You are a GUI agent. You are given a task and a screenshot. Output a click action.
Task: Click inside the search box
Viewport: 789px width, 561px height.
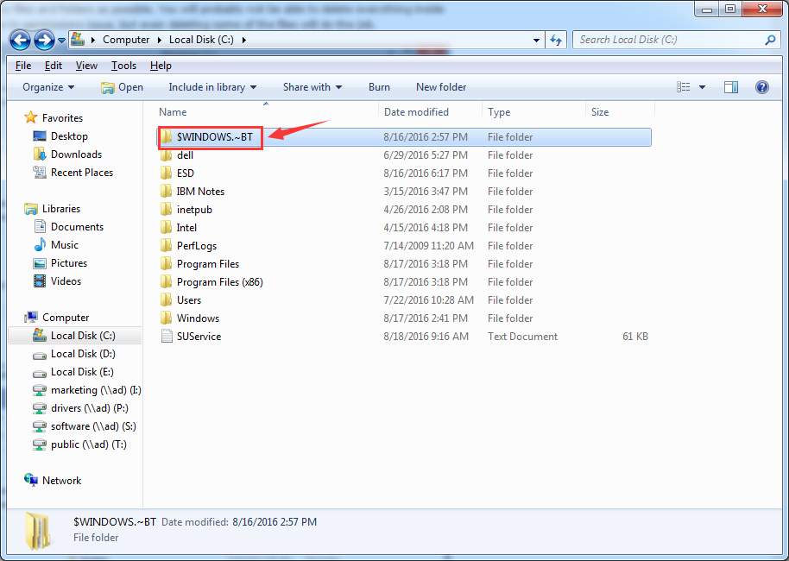[x=673, y=40]
